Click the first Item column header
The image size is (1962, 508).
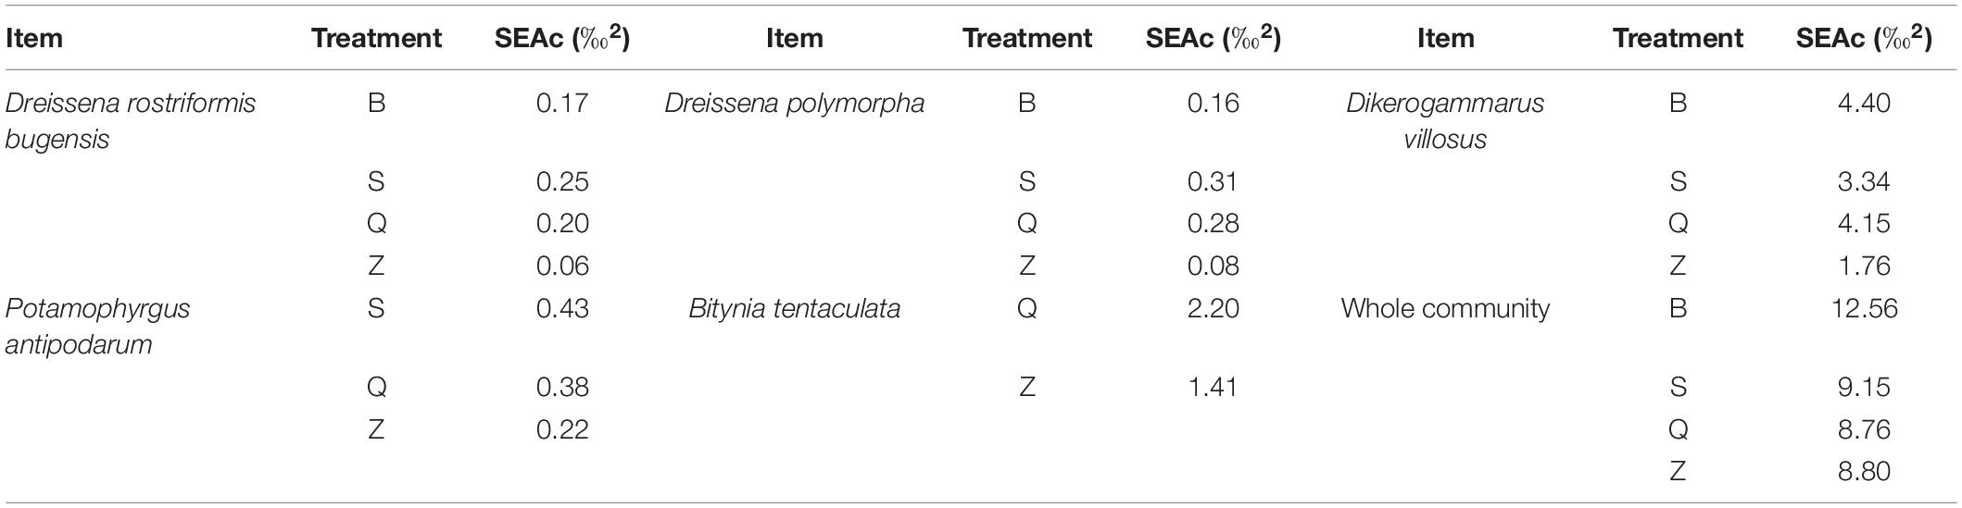34,38
